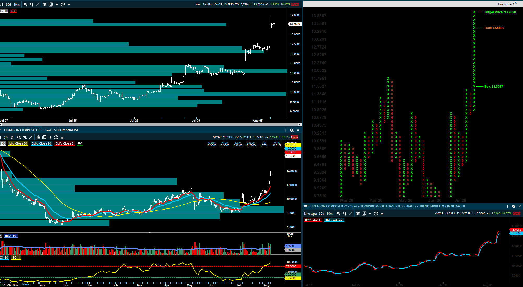Click sparkle icon in top 30d chart toolbar
Screen dimensions: 523x287
click(57, 4)
